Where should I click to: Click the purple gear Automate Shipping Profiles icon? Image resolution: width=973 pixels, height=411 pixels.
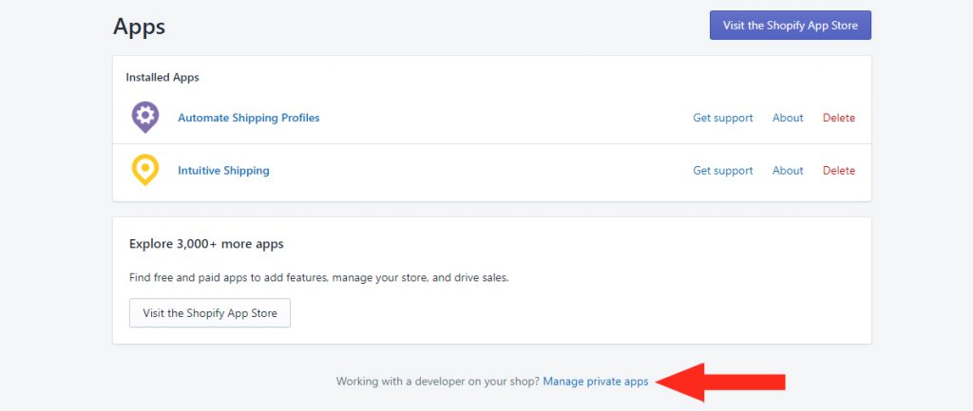[x=145, y=117]
